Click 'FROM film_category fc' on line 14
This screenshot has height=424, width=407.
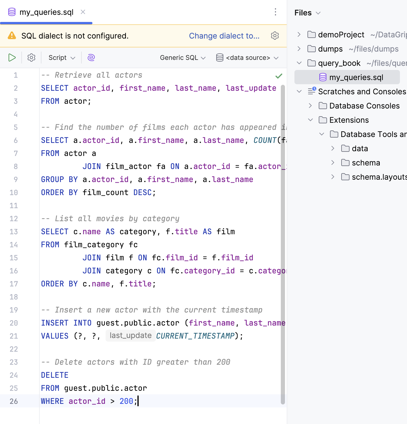pyautogui.click(x=89, y=245)
